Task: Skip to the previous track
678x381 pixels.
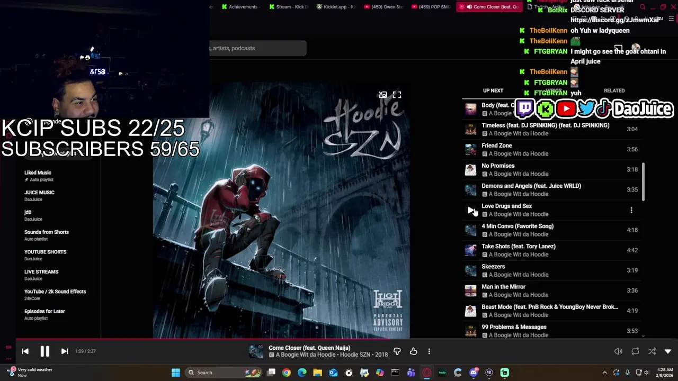Action: point(25,351)
